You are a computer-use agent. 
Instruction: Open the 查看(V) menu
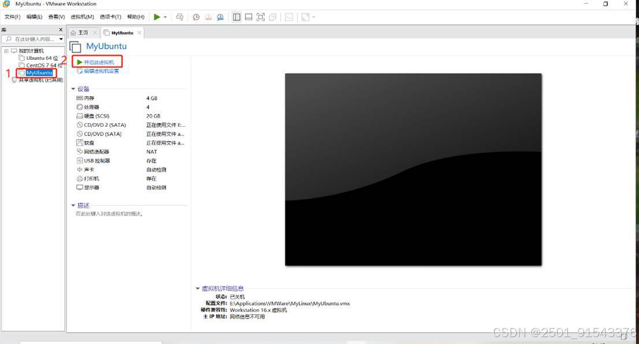pyautogui.click(x=56, y=17)
